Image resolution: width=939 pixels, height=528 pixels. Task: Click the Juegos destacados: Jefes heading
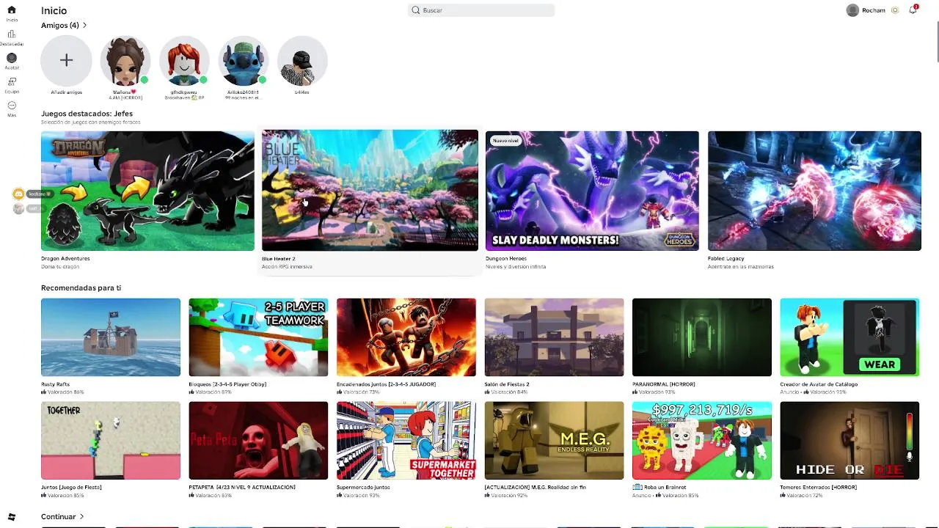click(x=87, y=114)
